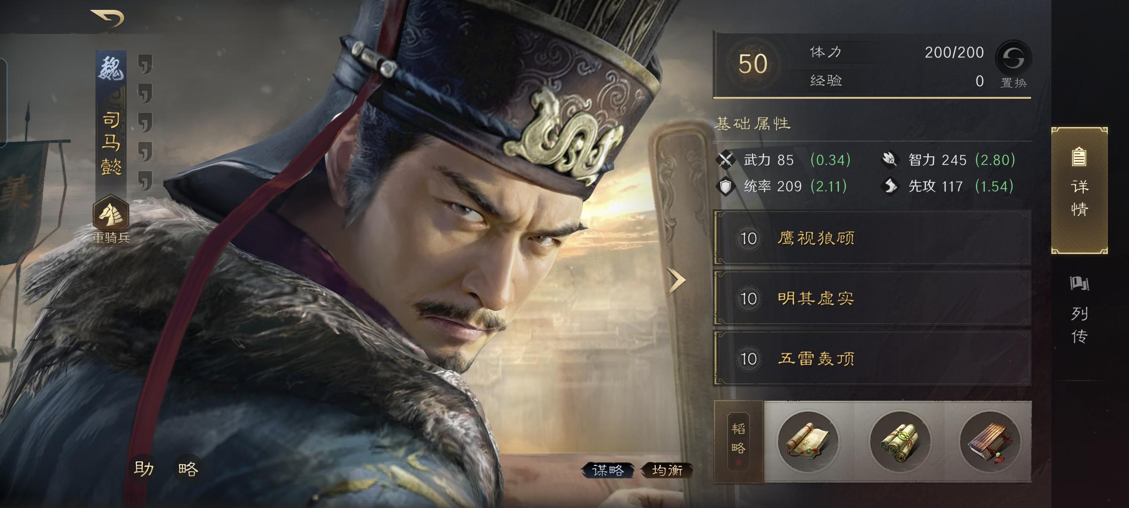
Task: Click the 统率 shield icon
Action: (x=726, y=186)
